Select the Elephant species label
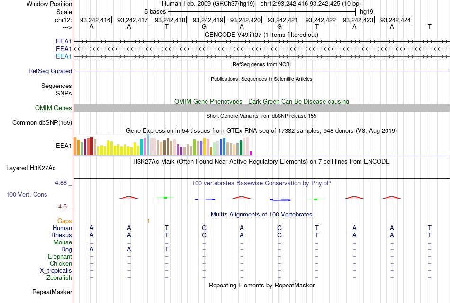Screen dimensions: 450x303 coord(60,256)
